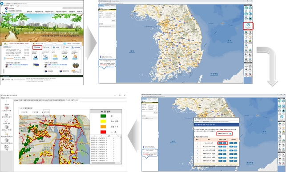Select the second radio option in homepage search bar
This screenshot has height=172, width=286.
(40, 44)
